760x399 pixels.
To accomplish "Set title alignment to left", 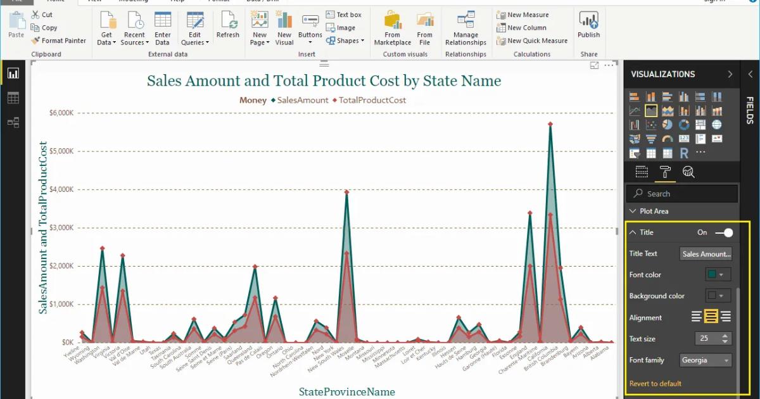I will (x=695, y=317).
